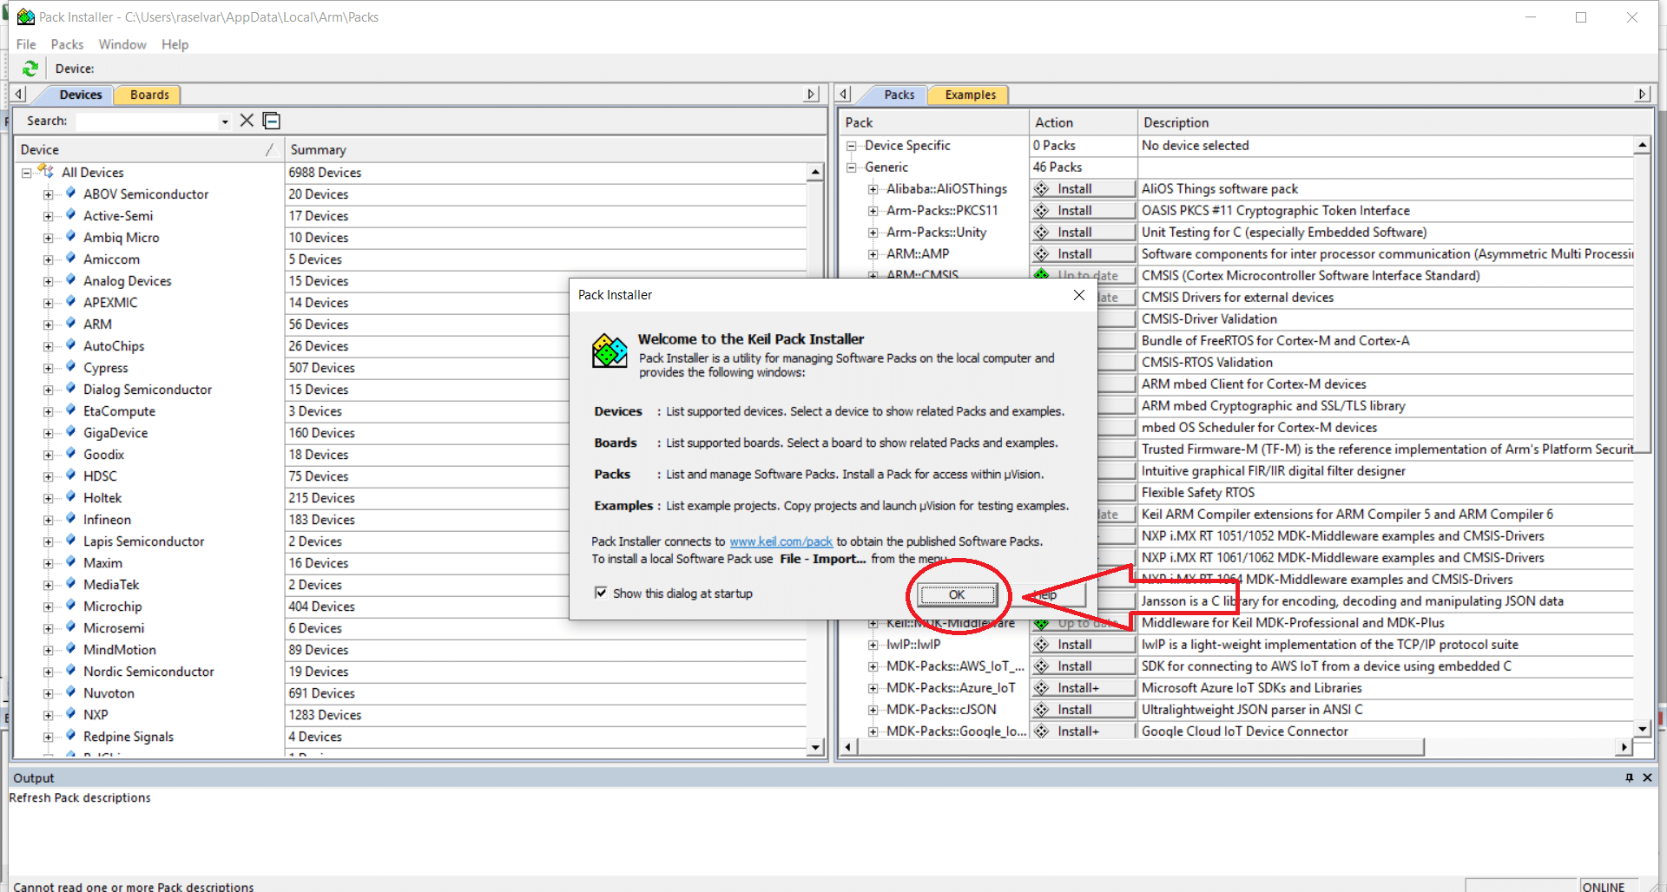Uncheck Show this dialog at startup

pyautogui.click(x=601, y=593)
